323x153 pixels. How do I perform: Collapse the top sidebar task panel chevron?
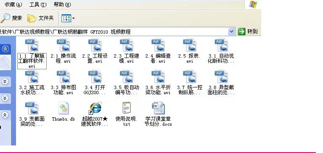coord(5,49)
